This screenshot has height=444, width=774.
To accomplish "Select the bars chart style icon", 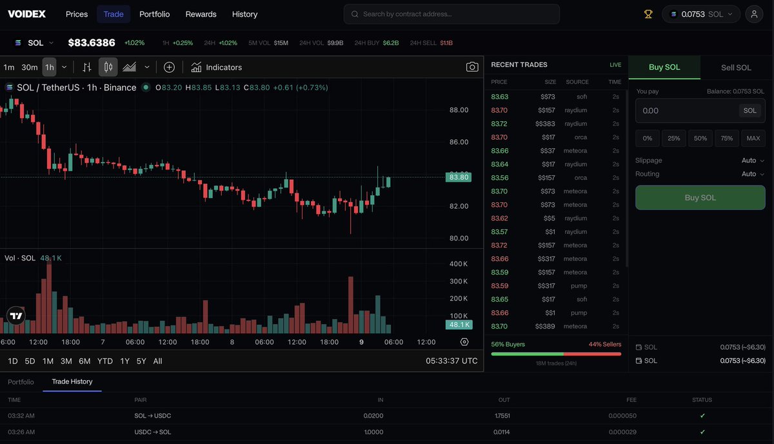I will [87, 67].
